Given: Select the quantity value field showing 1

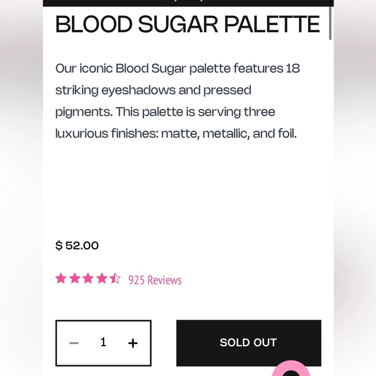Looking at the screenshot, I should 103,343.
